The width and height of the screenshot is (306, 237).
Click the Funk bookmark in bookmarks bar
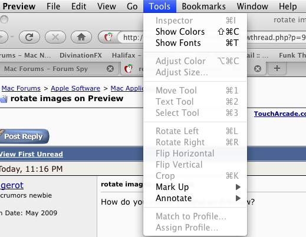point(292,55)
